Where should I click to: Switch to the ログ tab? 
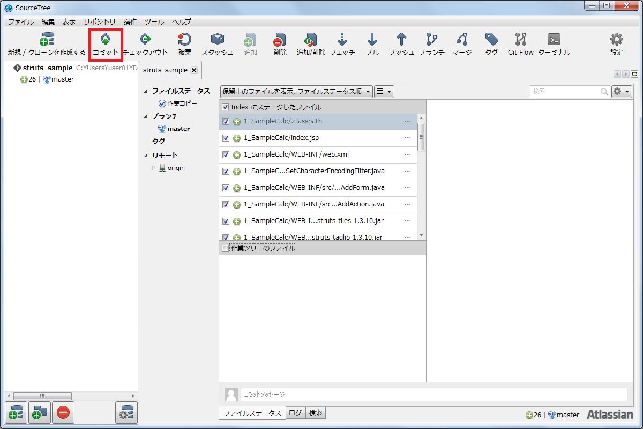coord(295,412)
